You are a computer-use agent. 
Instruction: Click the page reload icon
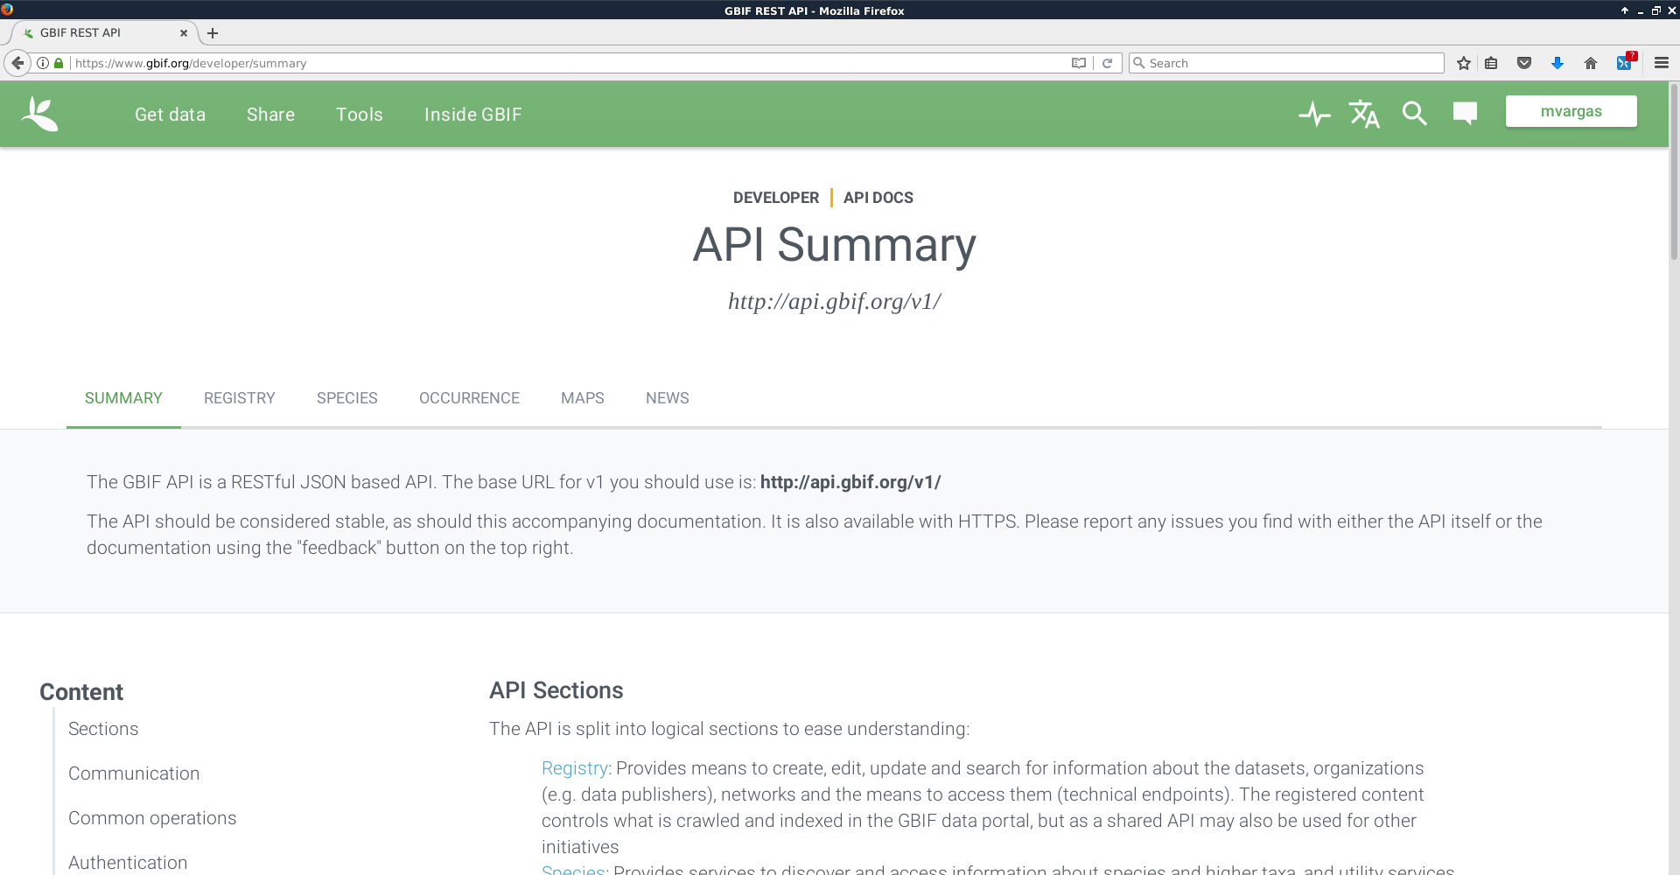(x=1107, y=63)
